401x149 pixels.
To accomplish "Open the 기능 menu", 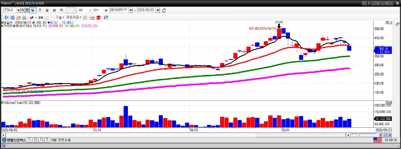I will click(59, 17).
